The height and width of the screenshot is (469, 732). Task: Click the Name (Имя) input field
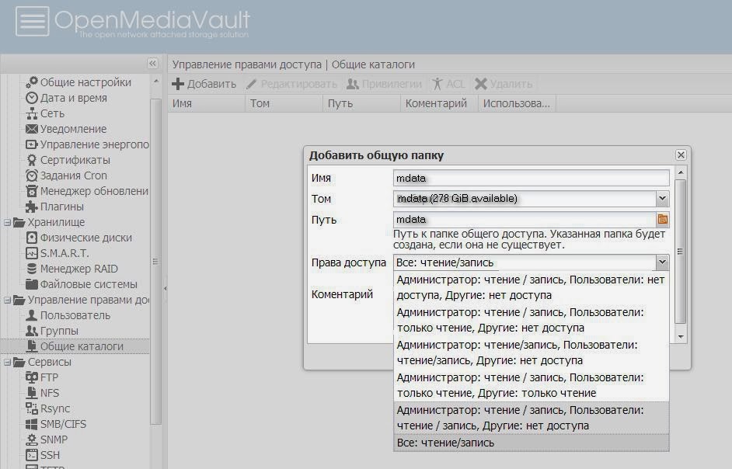[532, 178]
